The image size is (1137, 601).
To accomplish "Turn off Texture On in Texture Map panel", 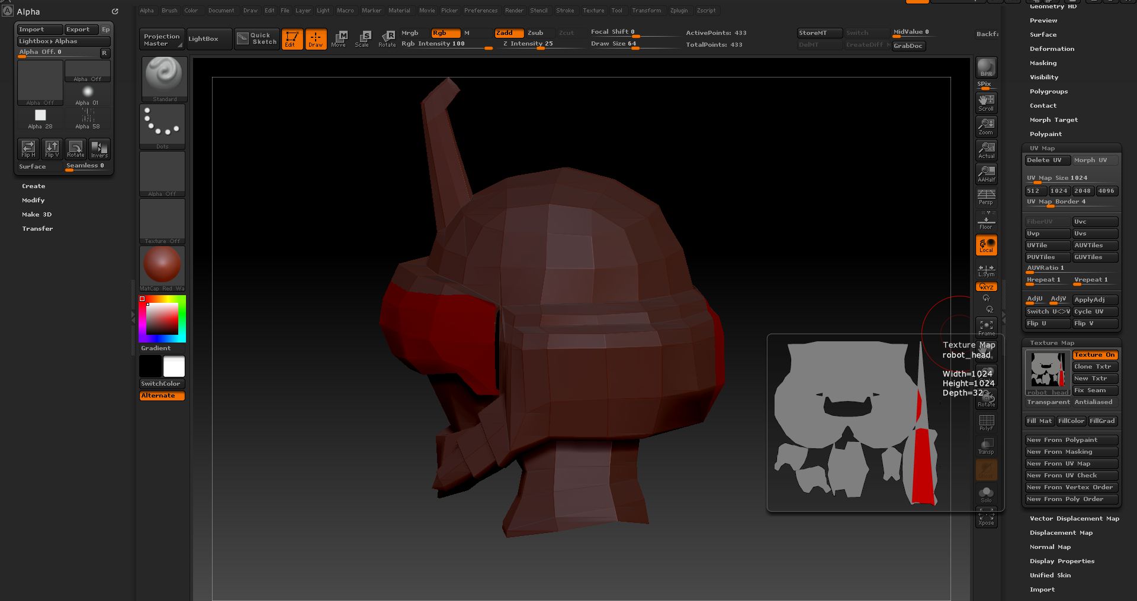I will pyautogui.click(x=1094, y=355).
